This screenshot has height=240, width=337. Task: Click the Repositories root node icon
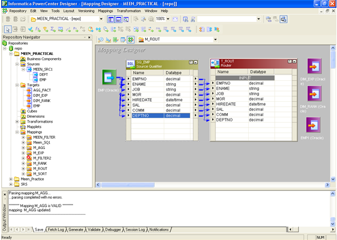point(5,43)
